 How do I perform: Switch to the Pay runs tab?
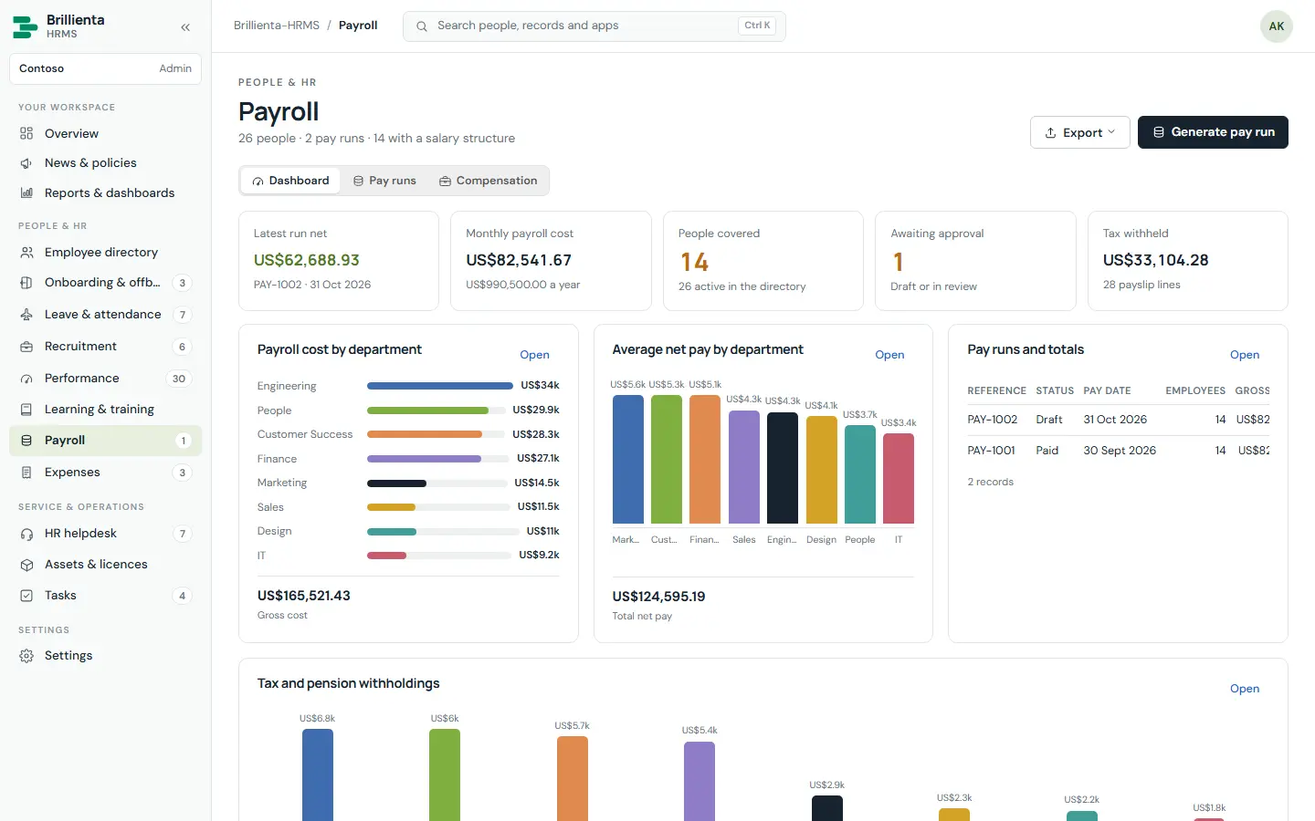[x=384, y=181]
